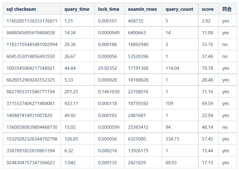This screenshot has height=170, width=239.
Task: Select checksum 8827903311586771194
Action: (31, 92)
